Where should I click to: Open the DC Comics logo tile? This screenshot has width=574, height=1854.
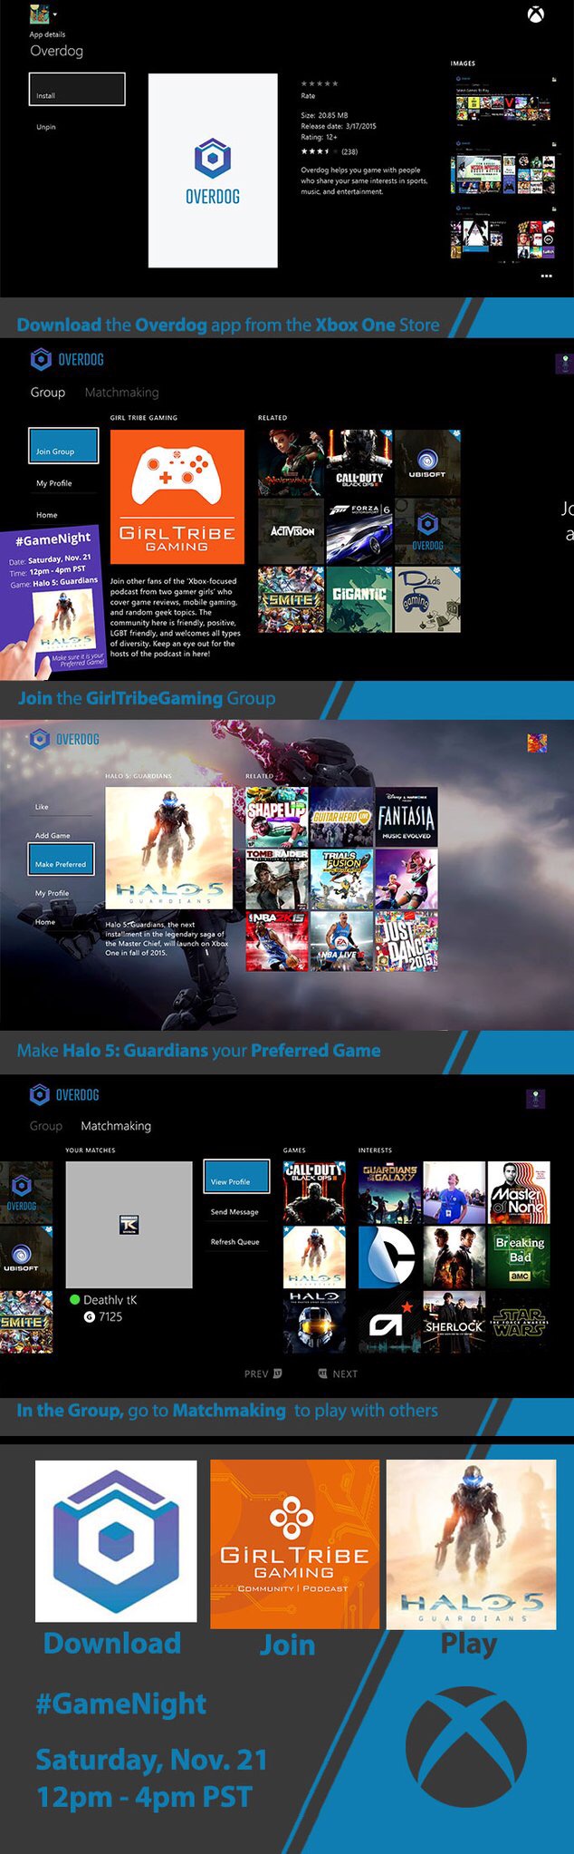point(389,1257)
